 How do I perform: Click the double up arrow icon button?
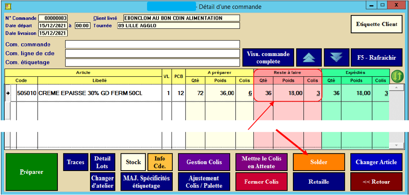308,57
